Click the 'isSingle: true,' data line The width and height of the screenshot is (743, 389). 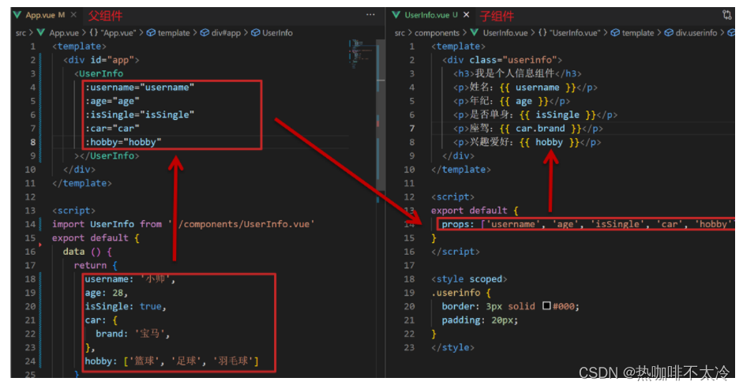(126, 307)
